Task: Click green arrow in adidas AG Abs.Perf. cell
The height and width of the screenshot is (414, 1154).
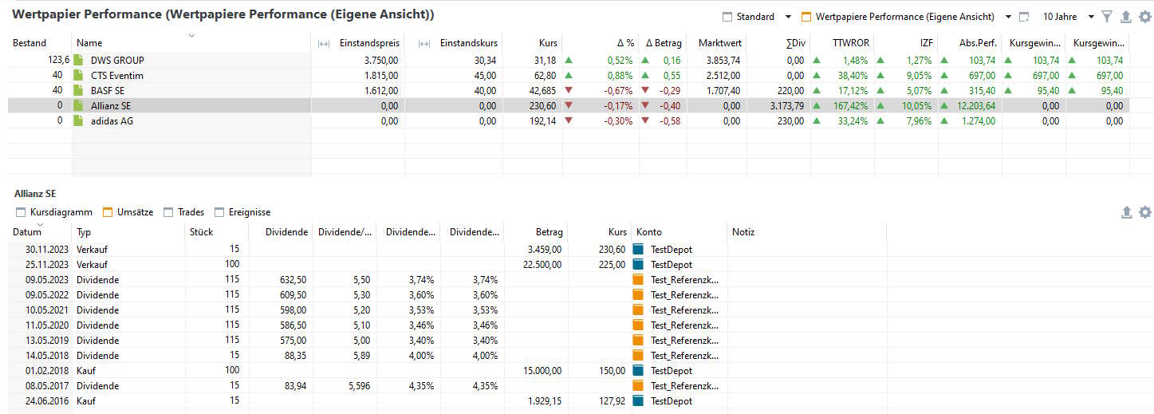Action: point(945,120)
